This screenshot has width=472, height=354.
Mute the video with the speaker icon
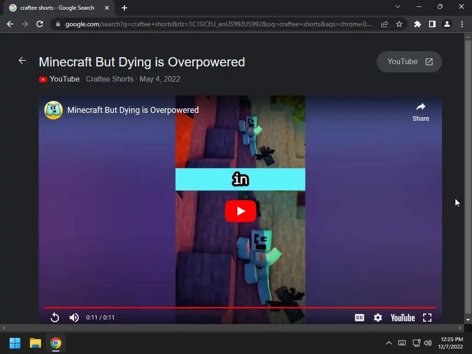74,318
